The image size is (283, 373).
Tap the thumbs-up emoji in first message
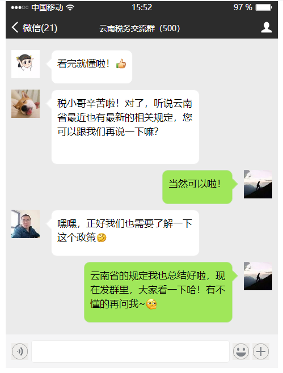pyautogui.click(x=121, y=63)
